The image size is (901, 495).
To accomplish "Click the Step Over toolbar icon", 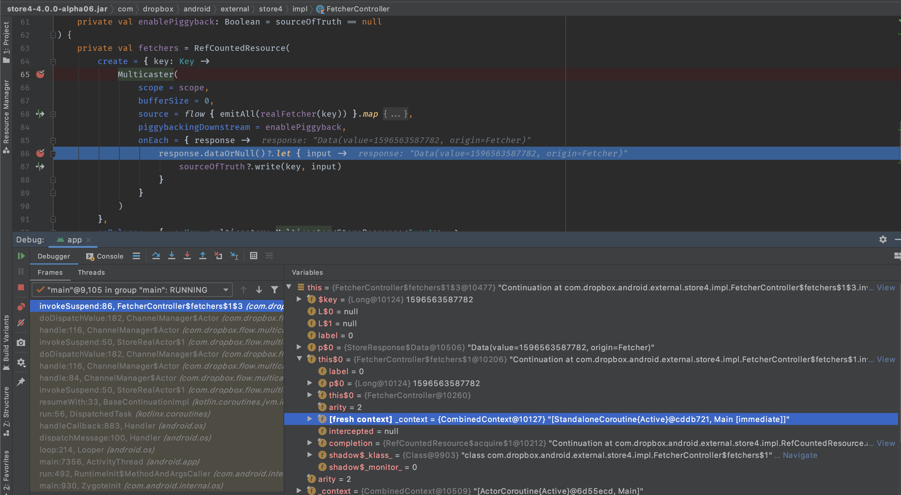I will tap(156, 256).
